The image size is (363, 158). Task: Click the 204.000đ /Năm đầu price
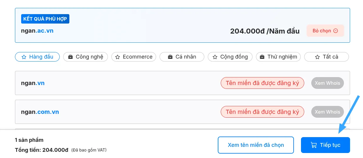(x=265, y=31)
